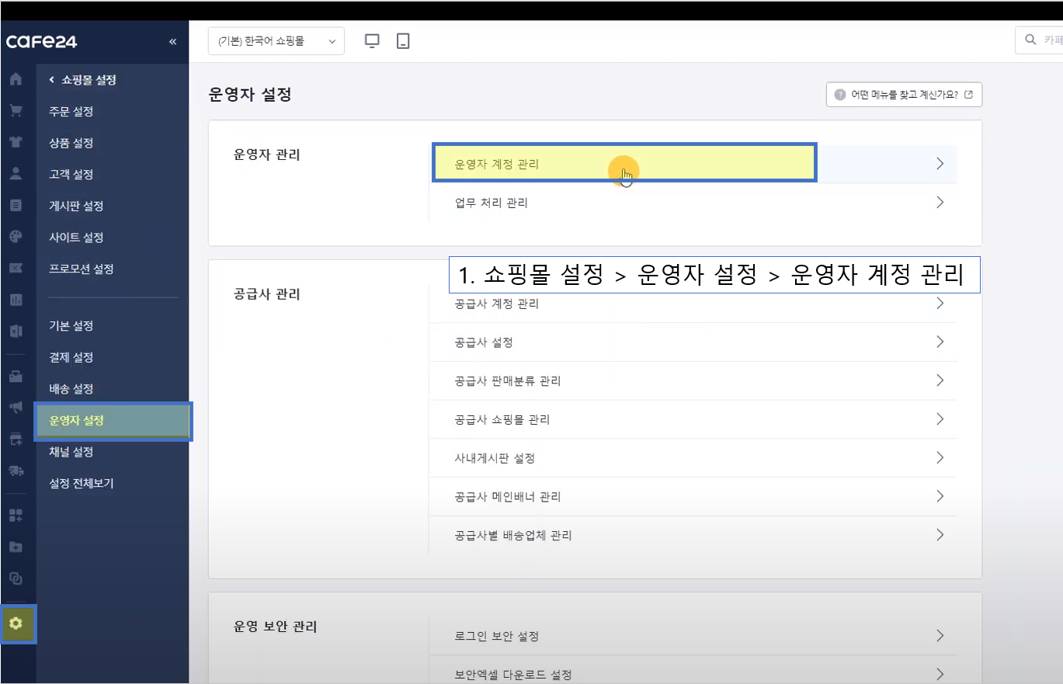Screen dimensions: 1063x684
Task: Click the cafe24 logo
Action: (42, 42)
